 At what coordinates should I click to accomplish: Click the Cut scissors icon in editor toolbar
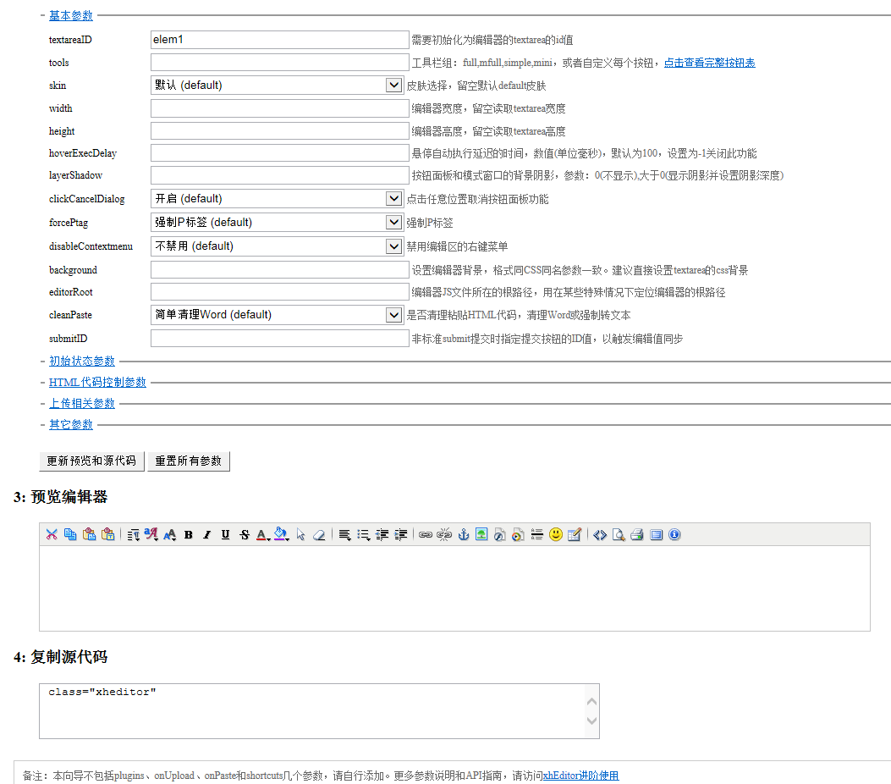coord(52,534)
